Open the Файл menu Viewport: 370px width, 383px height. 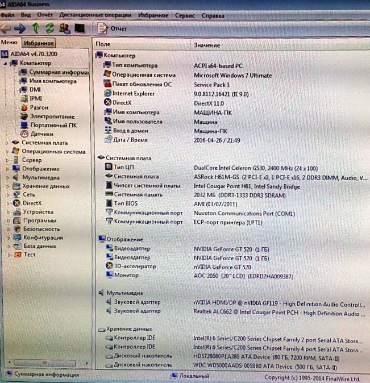7,15
